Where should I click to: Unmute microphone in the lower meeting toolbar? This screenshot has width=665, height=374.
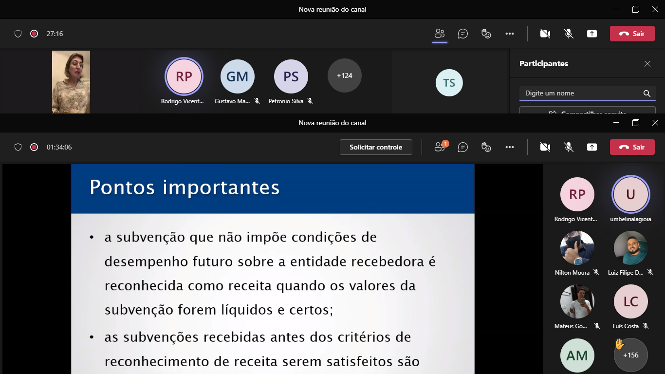click(568, 147)
